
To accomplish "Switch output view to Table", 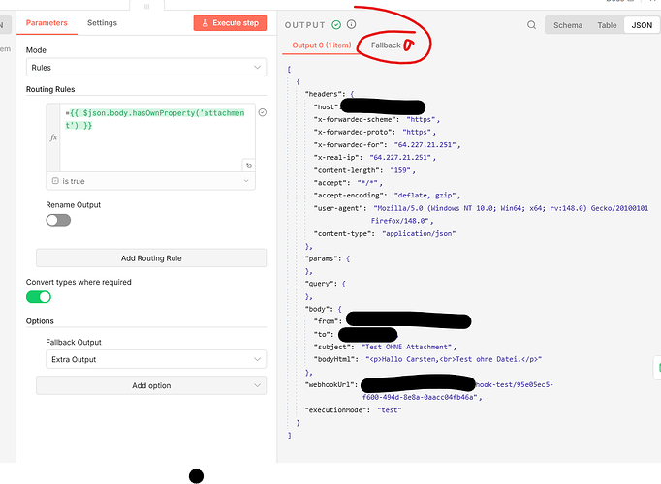I will point(607,25).
